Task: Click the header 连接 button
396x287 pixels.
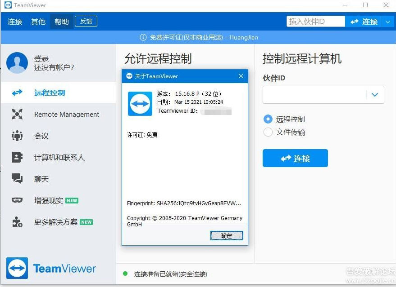Action: [364, 22]
